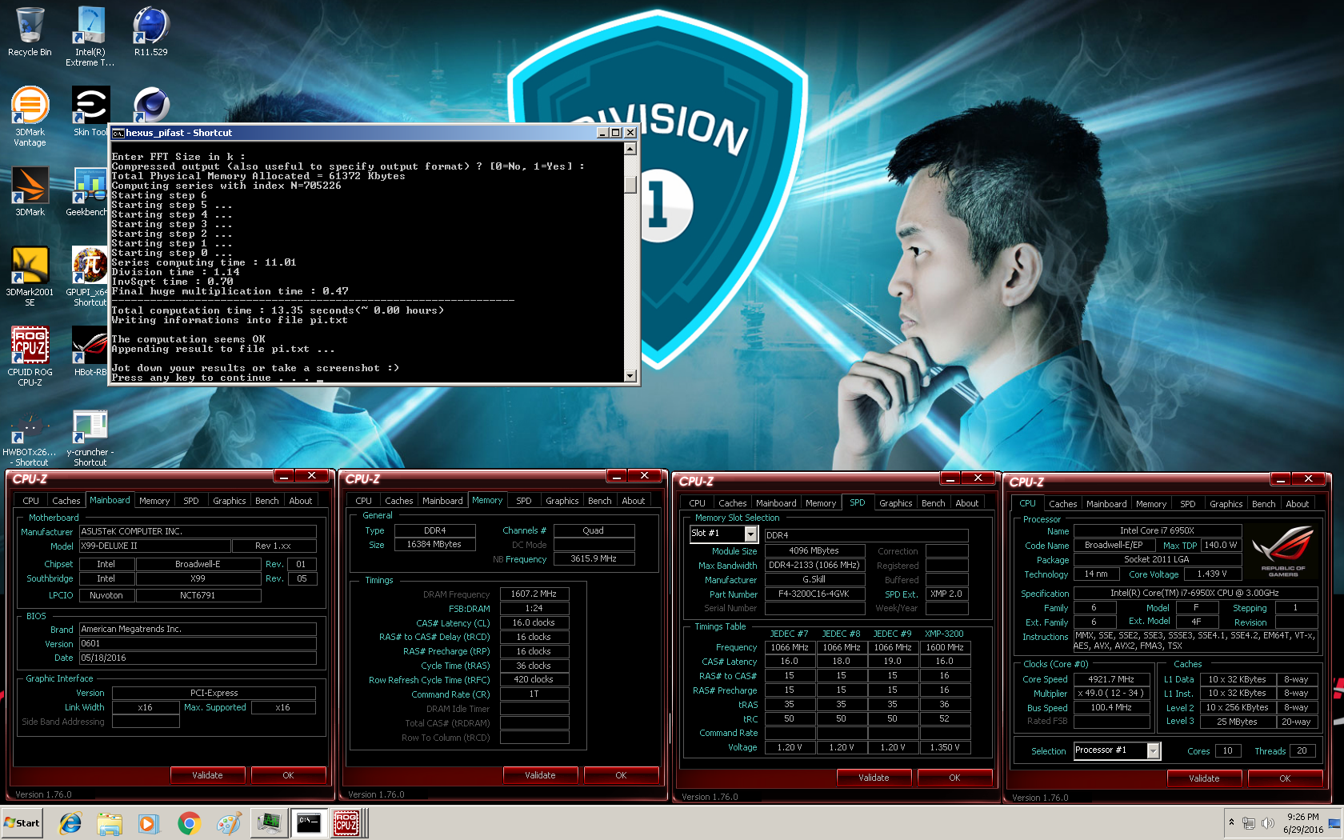1344x840 pixels.
Task: Click OK in the SPD CPU-Z window
Action: (954, 778)
